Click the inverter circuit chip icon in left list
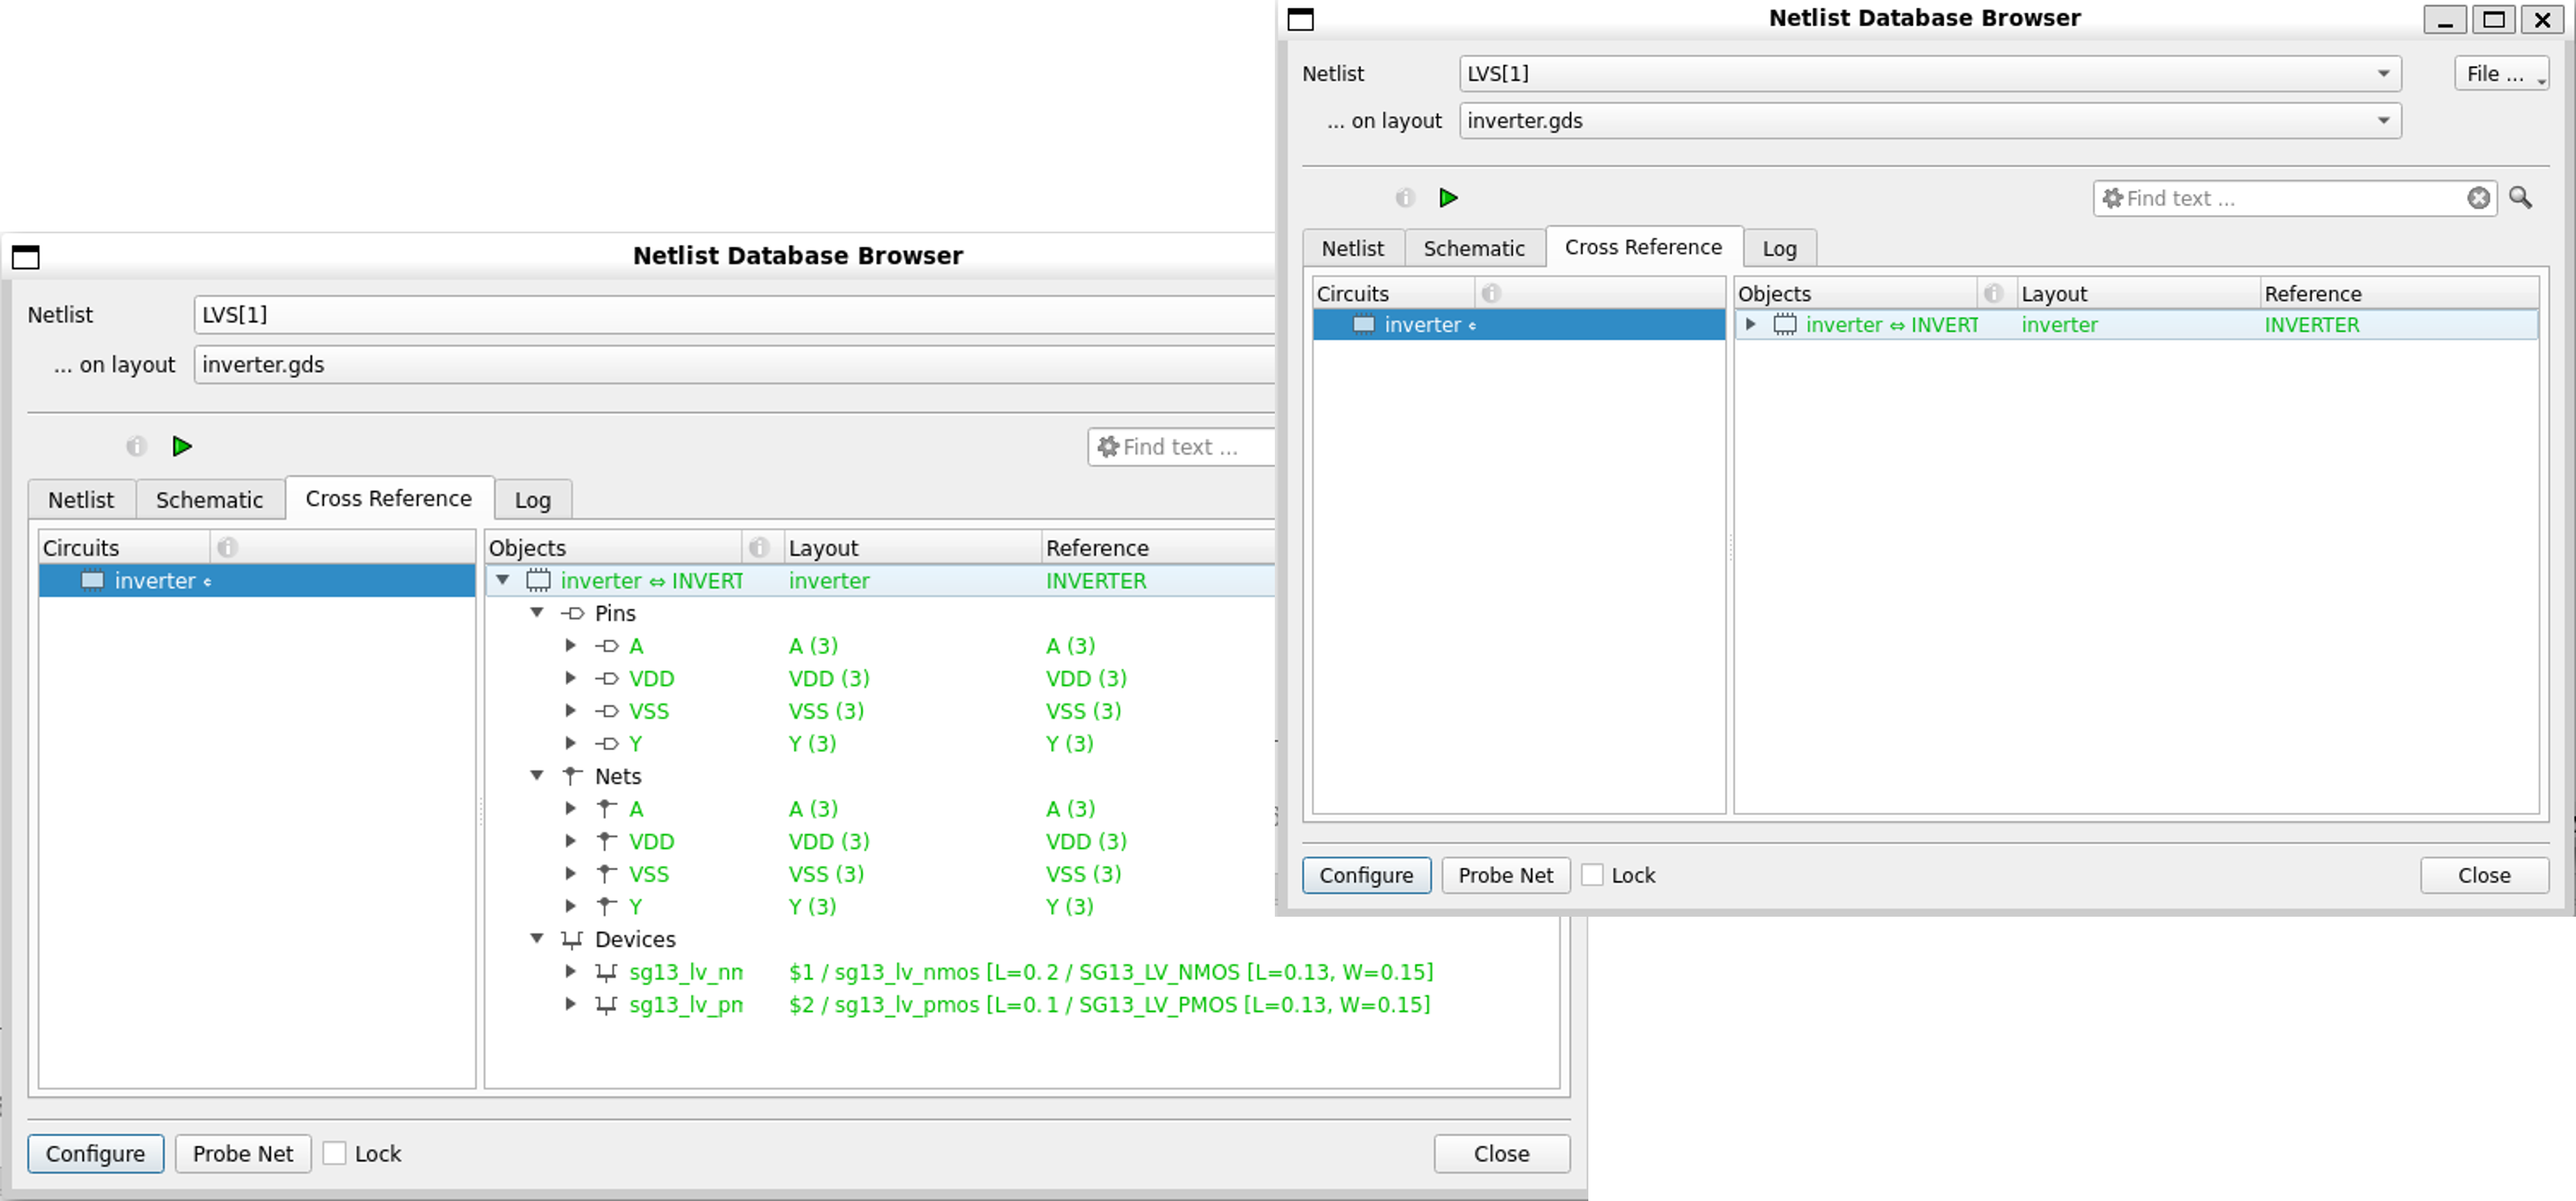This screenshot has height=1201, width=2576. [x=92, y=581]
